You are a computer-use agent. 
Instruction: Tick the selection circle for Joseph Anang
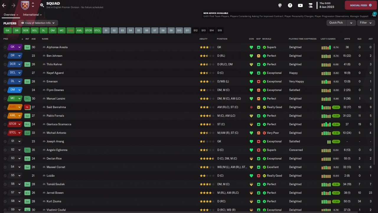5,142
